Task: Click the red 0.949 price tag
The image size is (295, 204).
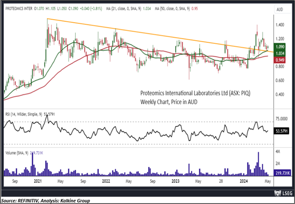Action: (x=280, y=60)
